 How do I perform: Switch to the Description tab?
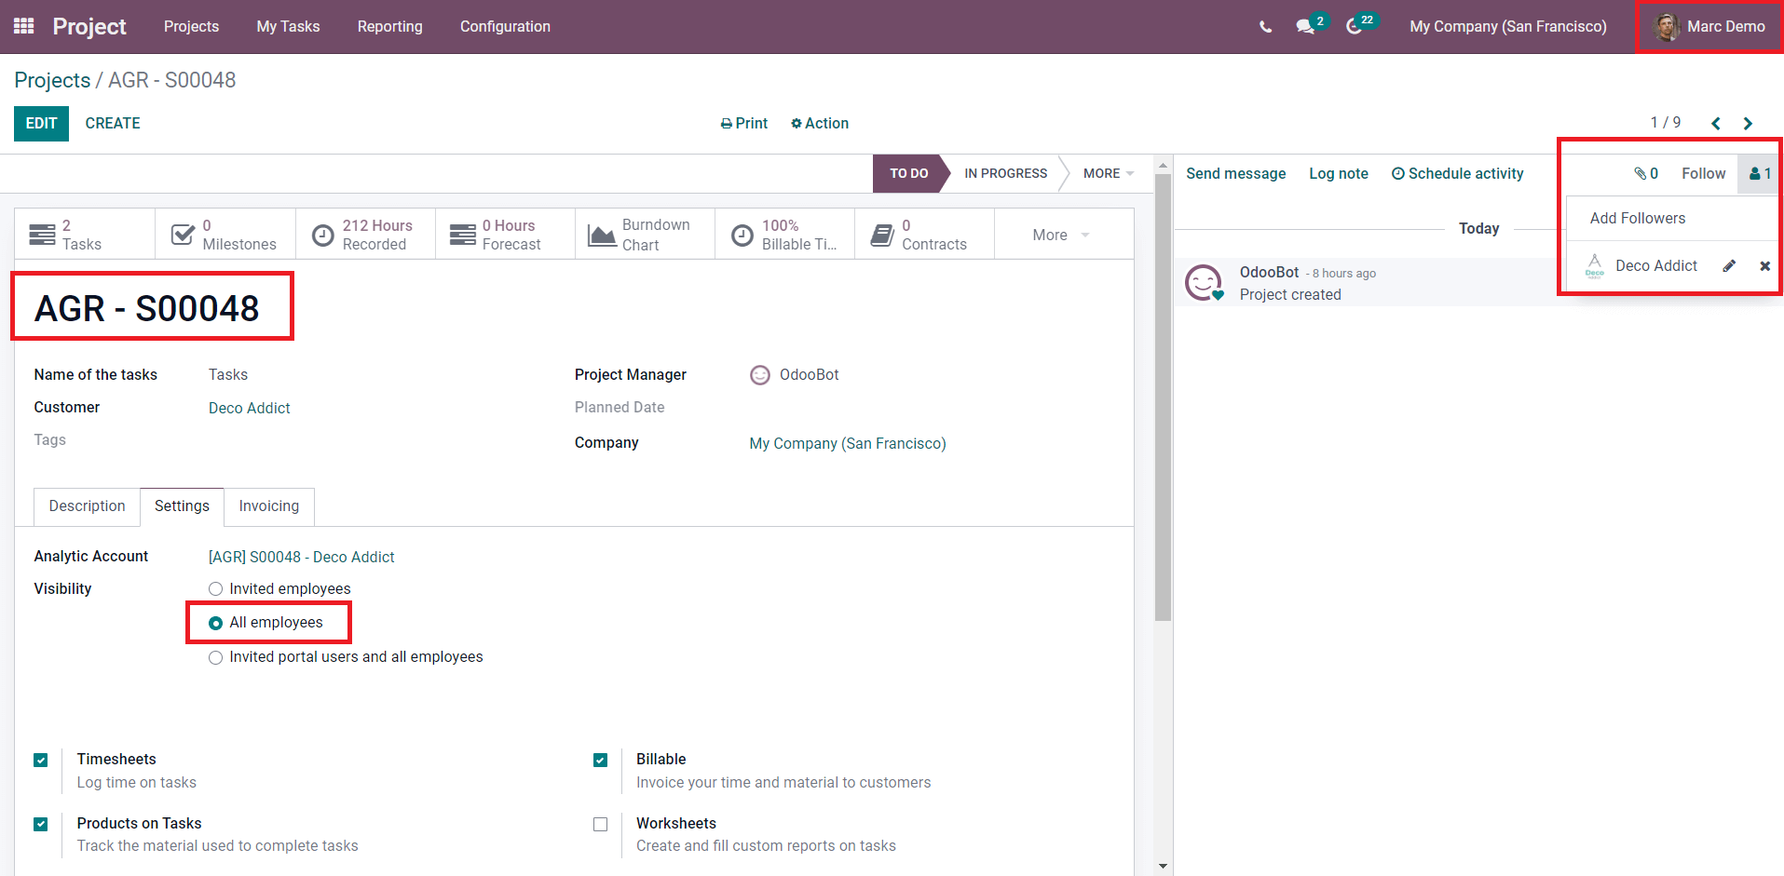point(87,506)
